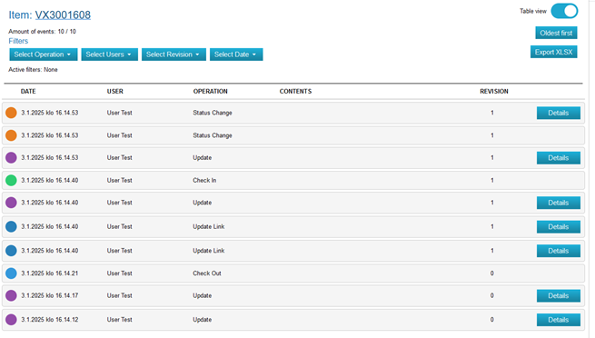This screenshot has width=595, height=338.
Task: Open the Select Date filter dropdown
Action: tap(236, 55)
